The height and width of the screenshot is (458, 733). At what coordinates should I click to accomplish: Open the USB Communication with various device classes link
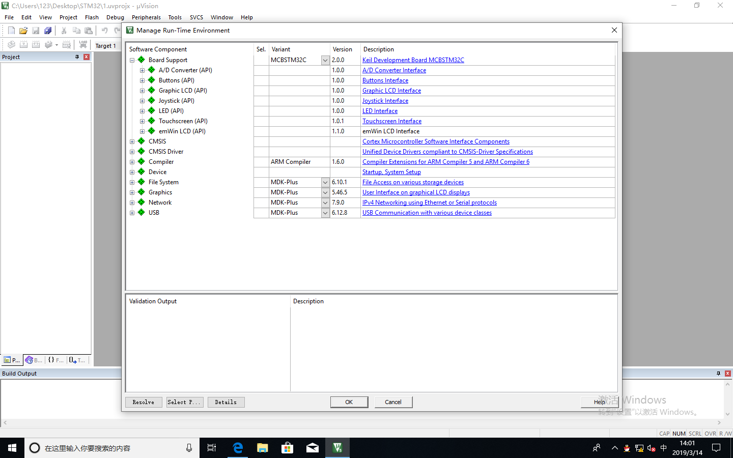[427, 213]
